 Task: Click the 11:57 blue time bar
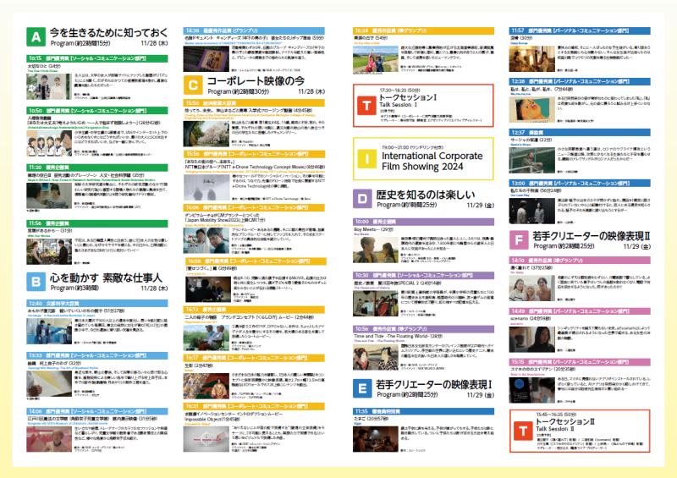pos(580,30)
